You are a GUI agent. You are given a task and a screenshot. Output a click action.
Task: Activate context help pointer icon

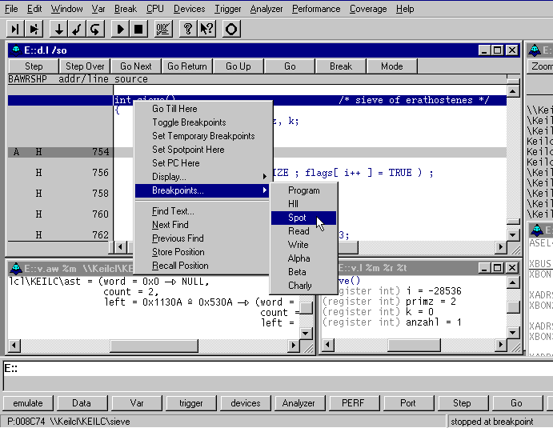pyautogui.click(x=206, y=29)
